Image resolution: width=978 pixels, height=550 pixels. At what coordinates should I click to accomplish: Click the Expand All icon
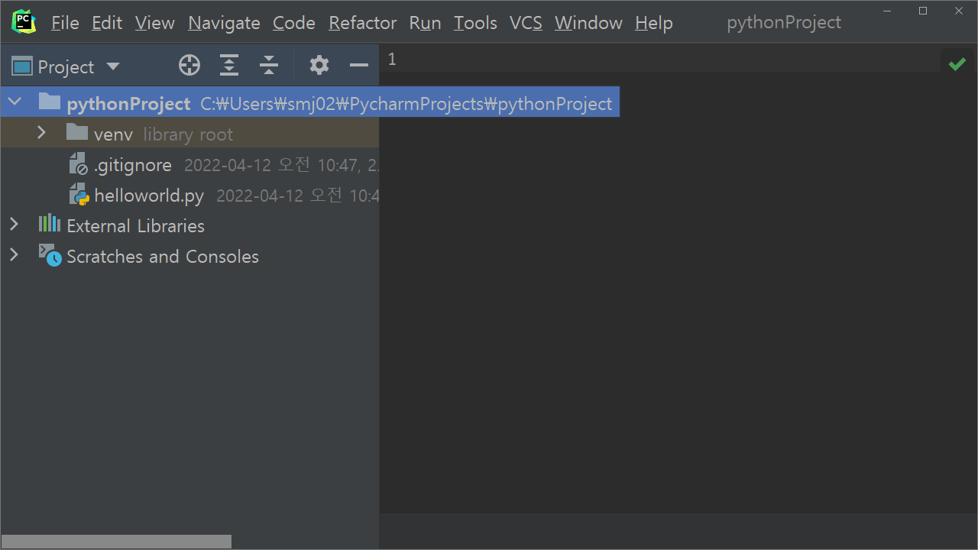[x=229, y=66]
